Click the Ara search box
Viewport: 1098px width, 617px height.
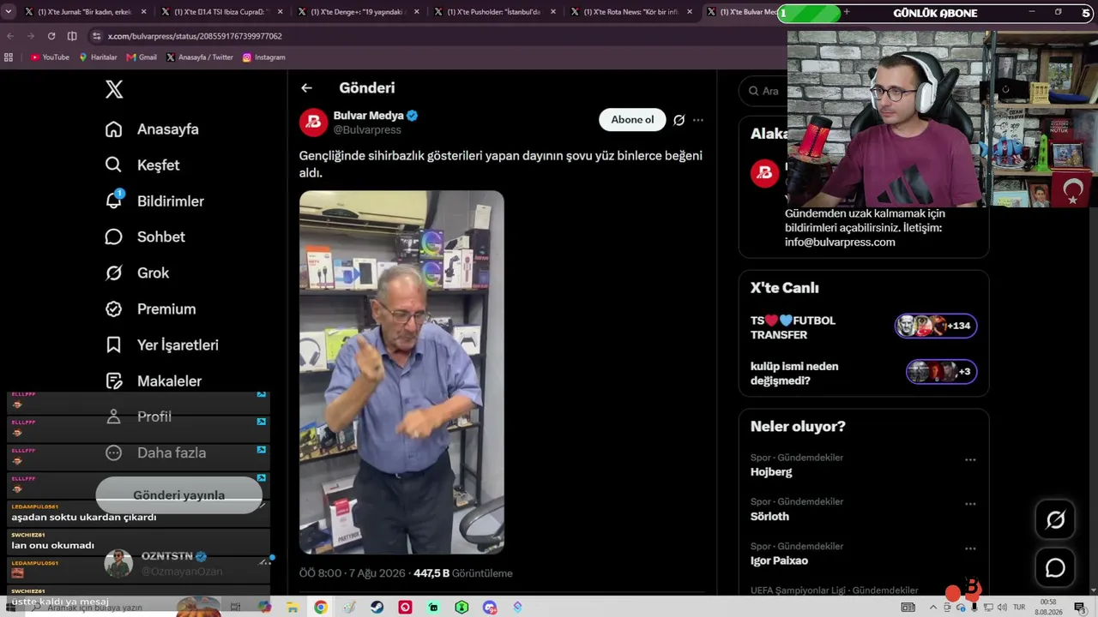[x=763, y=91]
